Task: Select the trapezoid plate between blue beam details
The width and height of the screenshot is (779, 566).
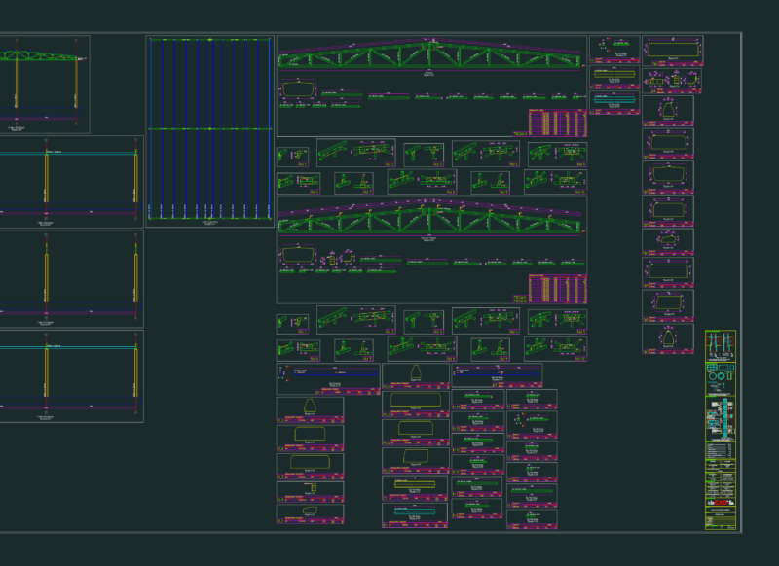Action: pyautogui.click(x=416, y=376)
